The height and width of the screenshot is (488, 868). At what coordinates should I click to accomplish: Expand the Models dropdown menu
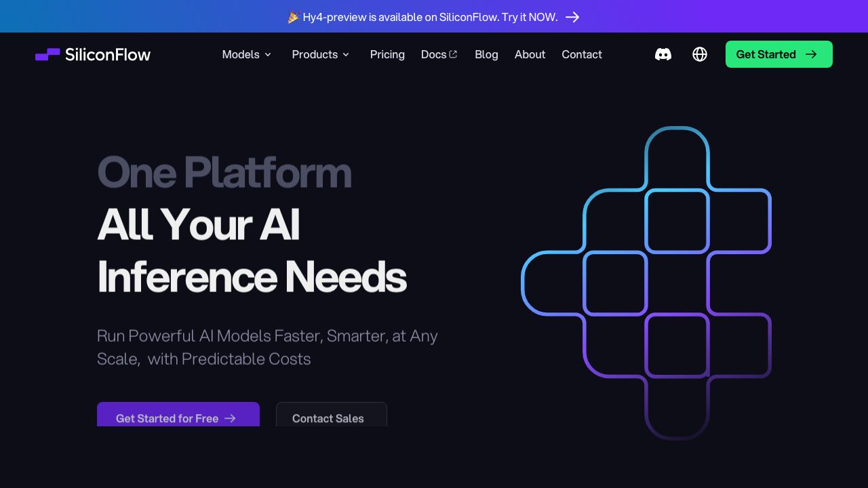[247, 54]
